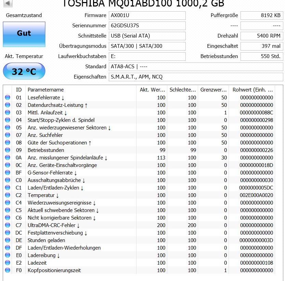Select the Kopfpositionierungszeit parameter name
Image resolution: width=285 pixels, height=281 pixels.
pyautogui.click(x=54, y=270)
